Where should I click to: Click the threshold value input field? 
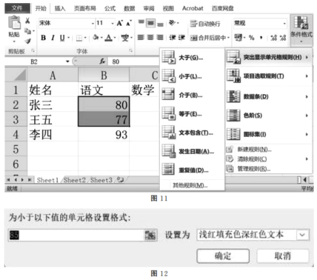tap(76, 235)
